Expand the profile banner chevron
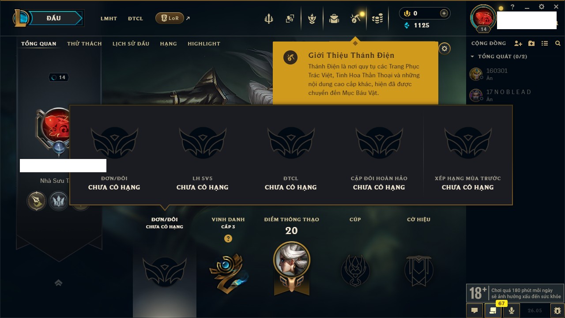 [59, 283]
